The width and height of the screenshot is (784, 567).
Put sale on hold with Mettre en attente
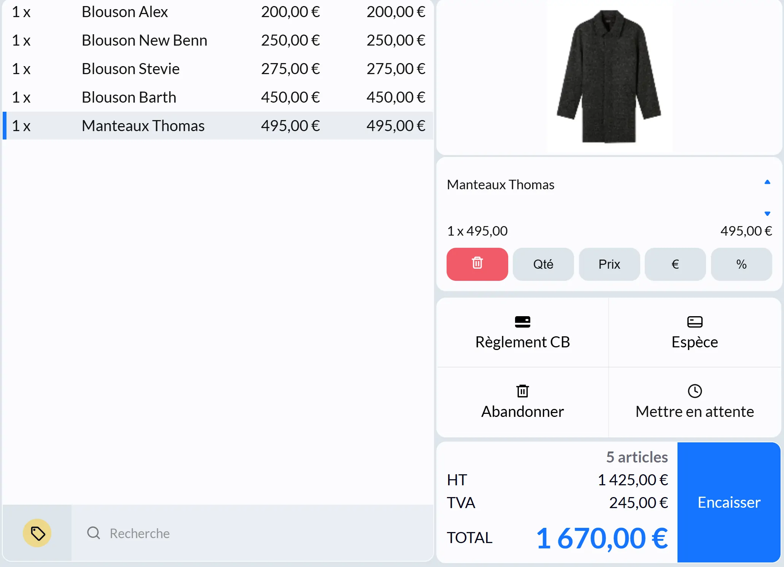click(695, 402)
